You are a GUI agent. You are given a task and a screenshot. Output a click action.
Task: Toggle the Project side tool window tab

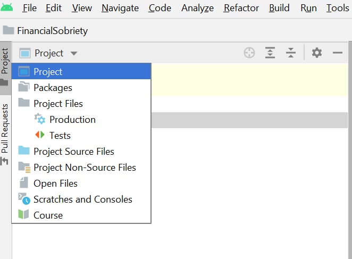tap(5, 67)
